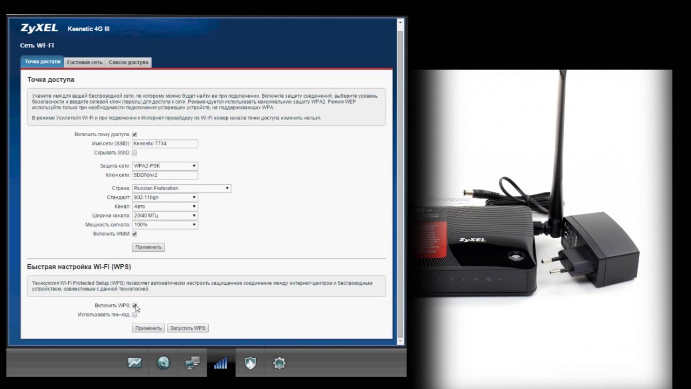
Task: Click the 'Сеть Wi-Fi' page heading
Action: (37, 45)
